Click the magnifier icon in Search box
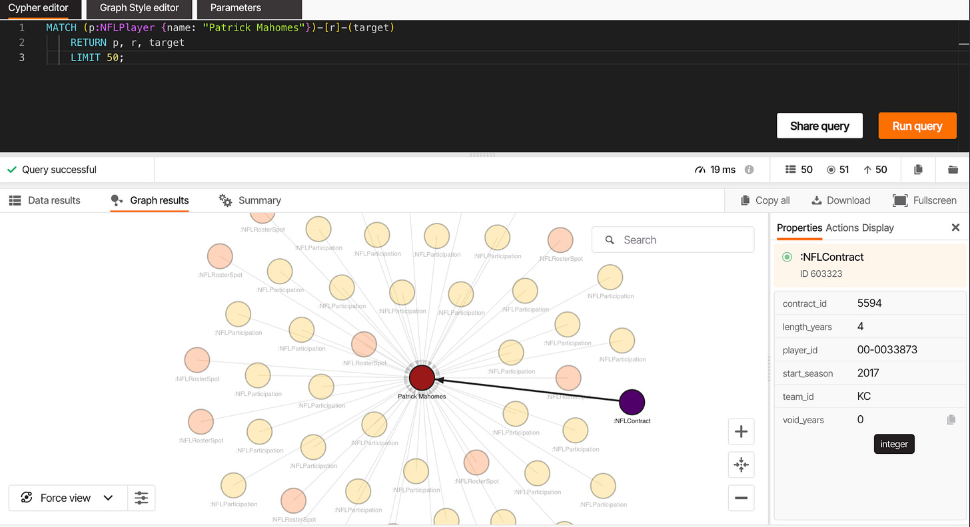 tap(609, 240)
